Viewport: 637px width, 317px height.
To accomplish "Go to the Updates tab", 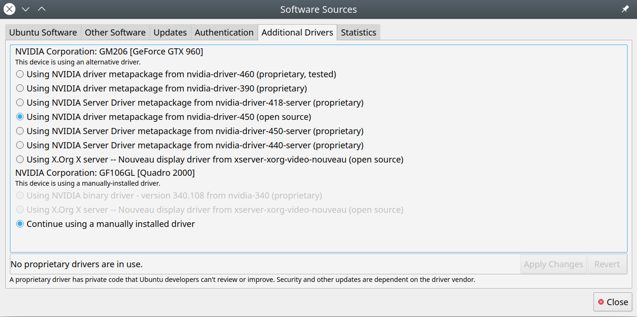I will coord(170,33).
